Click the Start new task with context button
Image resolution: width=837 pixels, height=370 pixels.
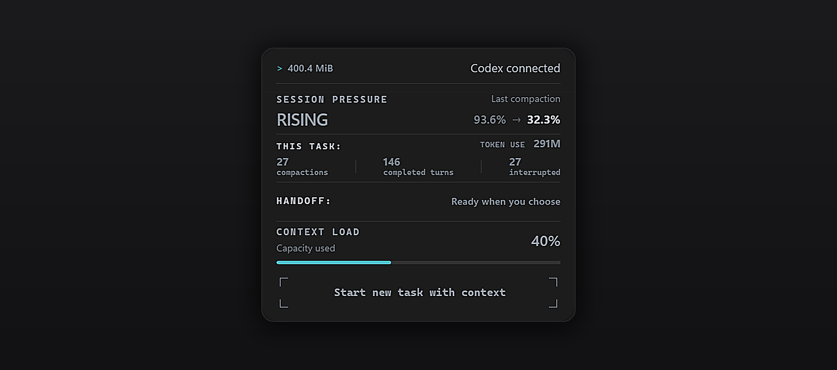click(418, 293)
